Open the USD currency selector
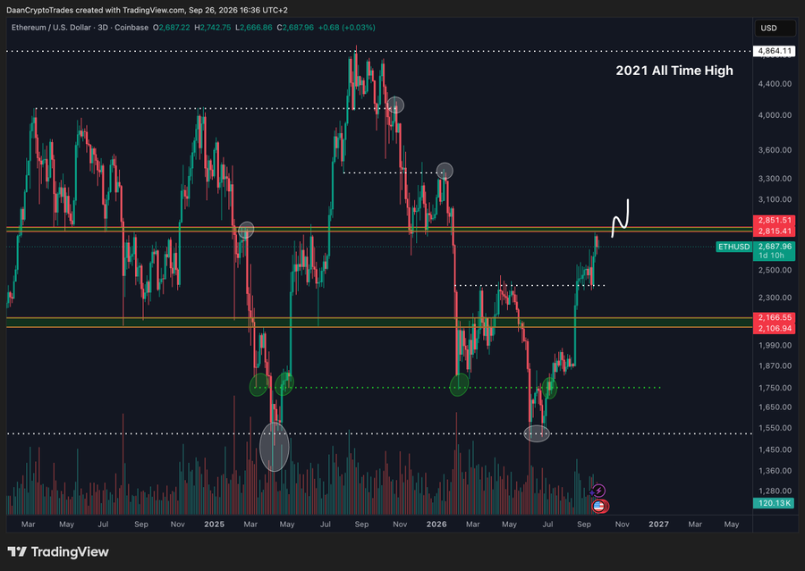This screenshot has width=805, height=571. 775,29
